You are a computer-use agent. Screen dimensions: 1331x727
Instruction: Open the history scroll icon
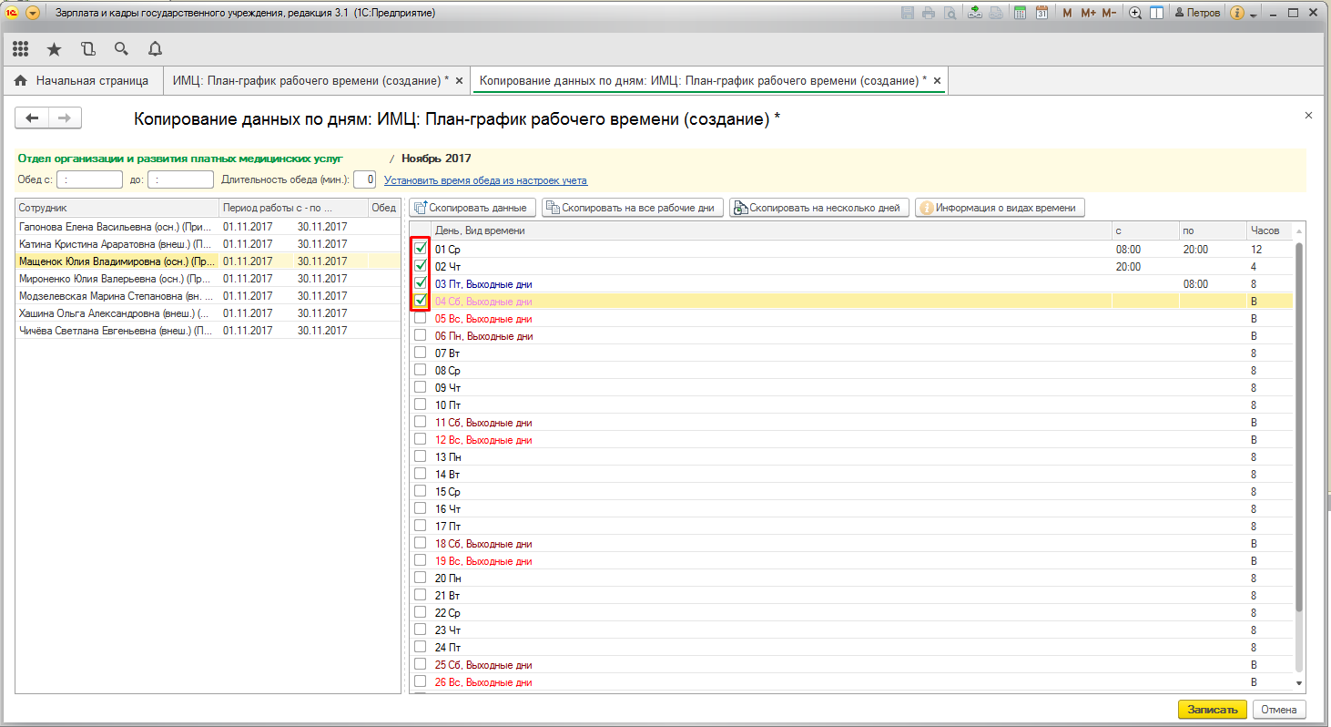click(87, 48)
